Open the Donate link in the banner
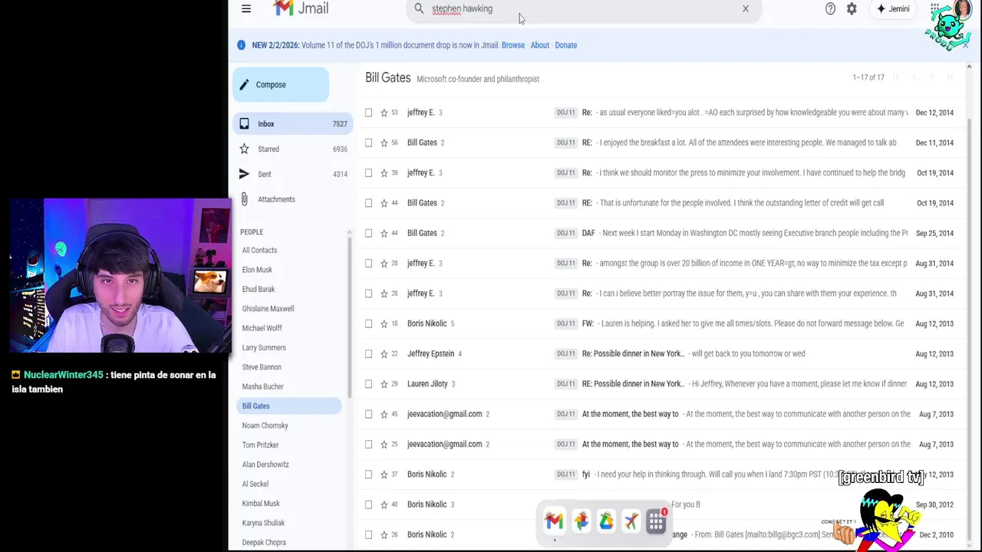Image resolution: width=982 pixels, height=552 pixels. [x=566, y=45]
